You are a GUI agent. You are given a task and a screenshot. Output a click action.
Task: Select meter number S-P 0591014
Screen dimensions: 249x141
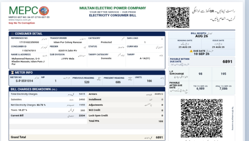pos(24,81)
